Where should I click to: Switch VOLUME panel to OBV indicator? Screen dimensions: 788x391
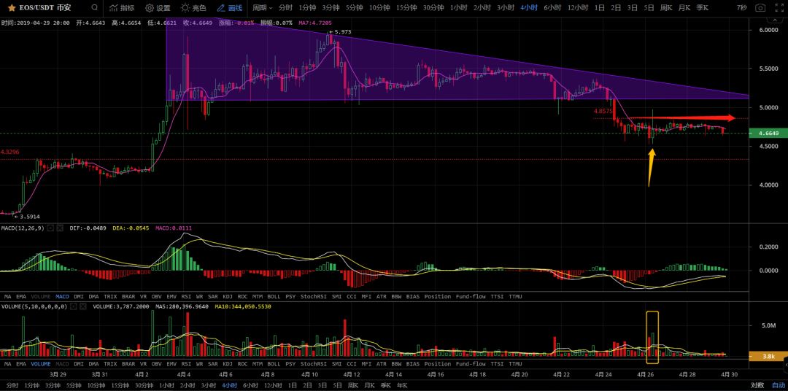pos(156,364)
